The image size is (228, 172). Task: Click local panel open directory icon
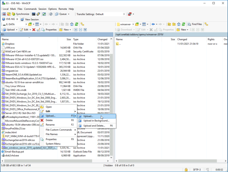(x=30, y=24)
